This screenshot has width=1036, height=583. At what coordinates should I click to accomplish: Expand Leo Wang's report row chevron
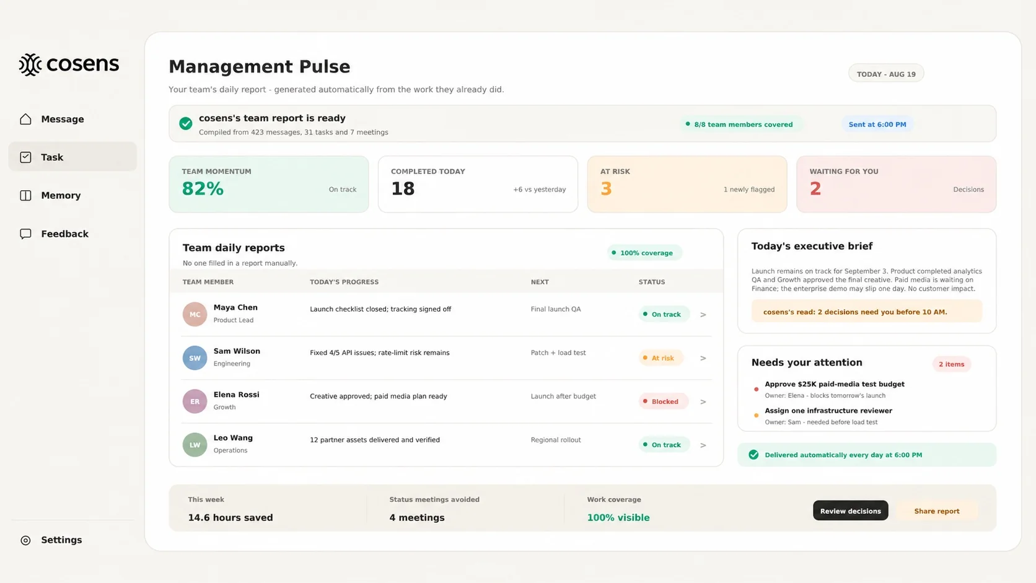[703, 445]
